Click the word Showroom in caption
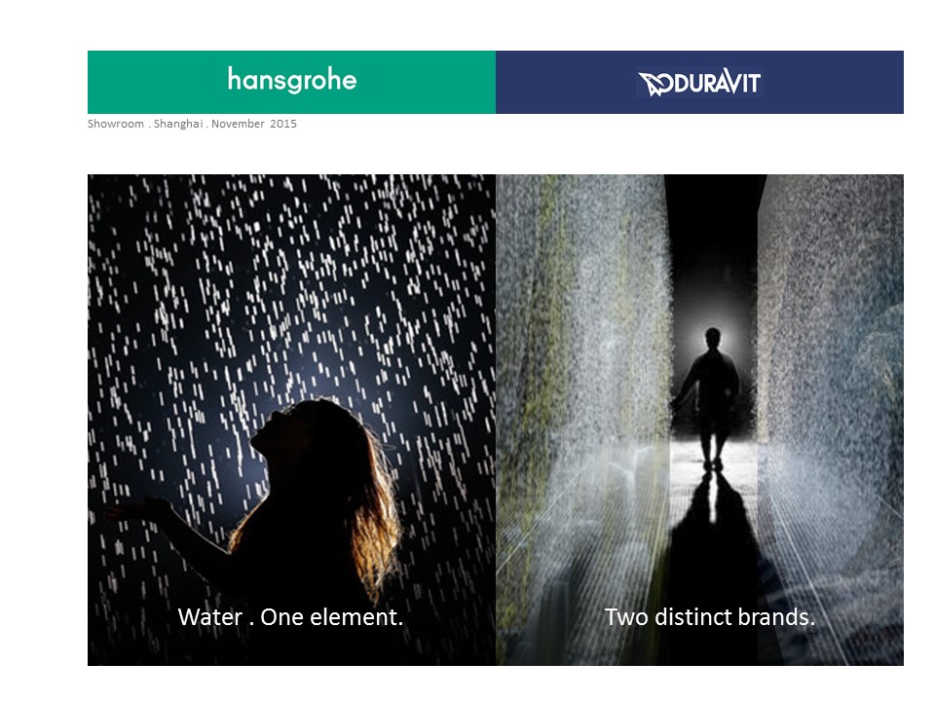This screenshot has width=935, height=701. click(x=116, y=124)
